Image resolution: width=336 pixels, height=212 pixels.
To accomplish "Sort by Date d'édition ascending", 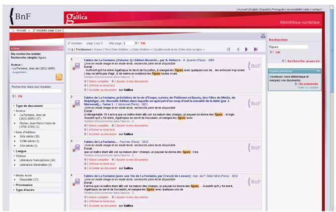I will 121,49.
